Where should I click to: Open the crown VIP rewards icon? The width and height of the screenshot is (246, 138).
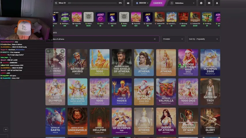(128, 3)
